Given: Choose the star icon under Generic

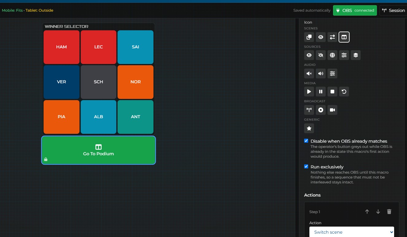Looking at the screenshot, I should coord(309,128).
